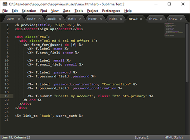Close the users_ tab
190x140 pixels.
click(19, 19)
